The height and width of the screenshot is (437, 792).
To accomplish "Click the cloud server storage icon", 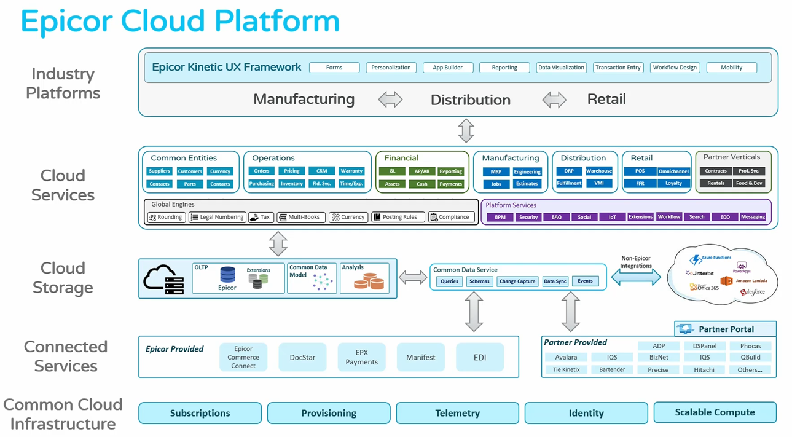I will point(164,279).
